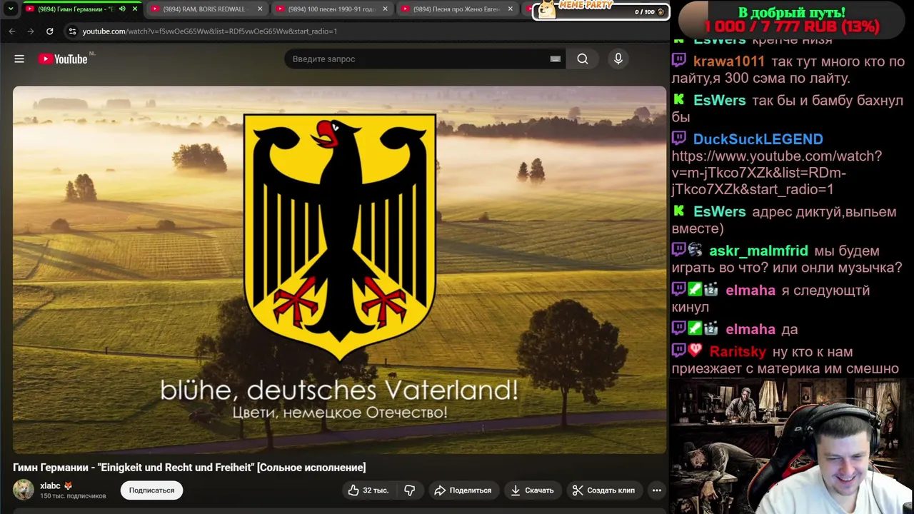Click username DuckSuckLEGEND in chat

click(x=758, y=139)
